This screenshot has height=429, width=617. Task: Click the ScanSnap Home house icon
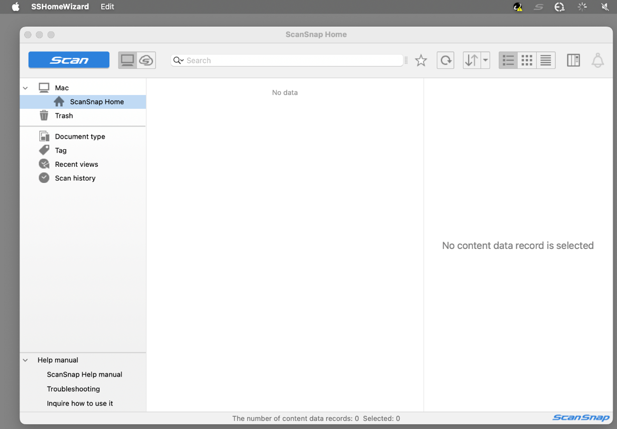pyautogui.click(x=59, y=102)
